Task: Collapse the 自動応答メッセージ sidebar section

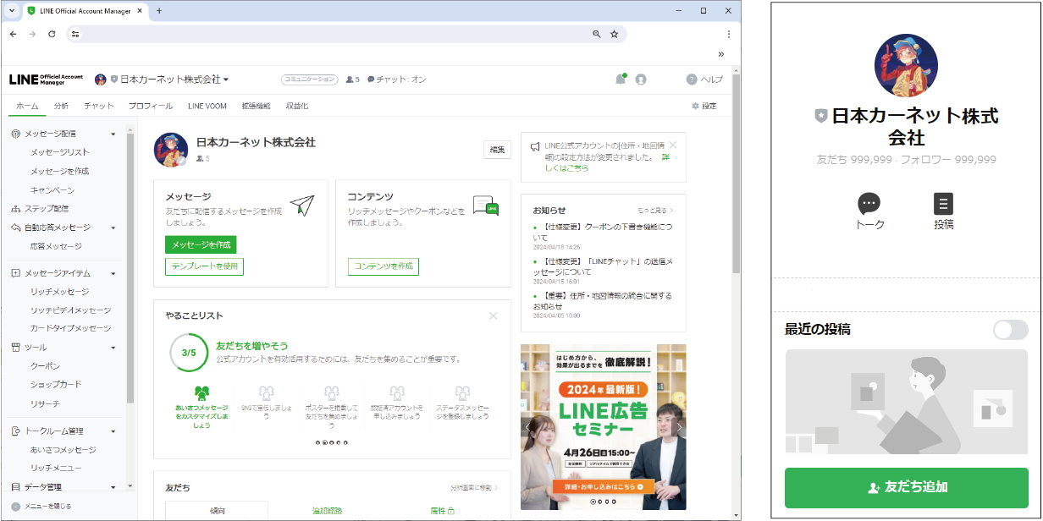Action: pos(113,228)
